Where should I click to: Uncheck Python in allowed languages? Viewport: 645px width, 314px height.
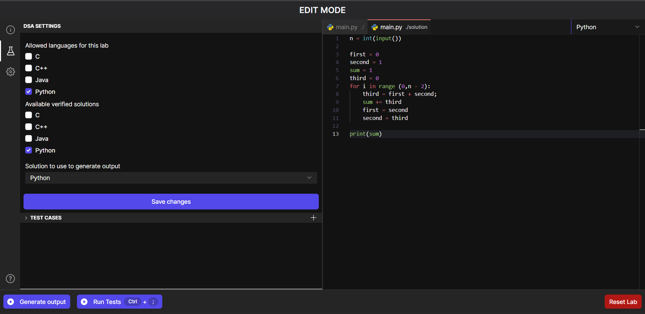(29, 92)
